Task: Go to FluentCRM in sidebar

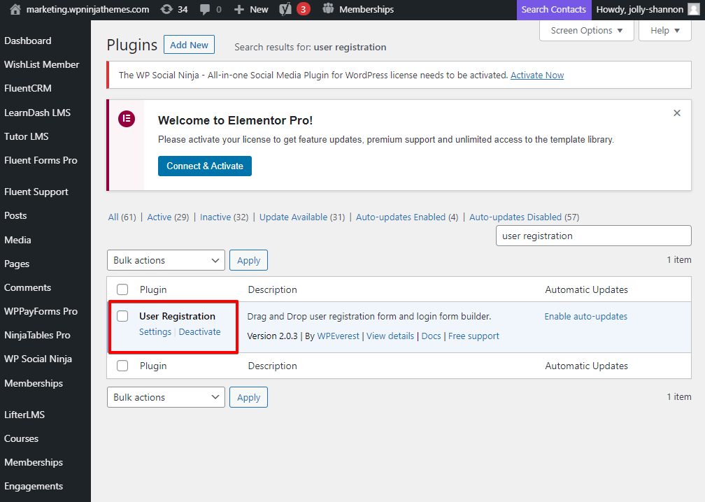Action: pos(28,89)
